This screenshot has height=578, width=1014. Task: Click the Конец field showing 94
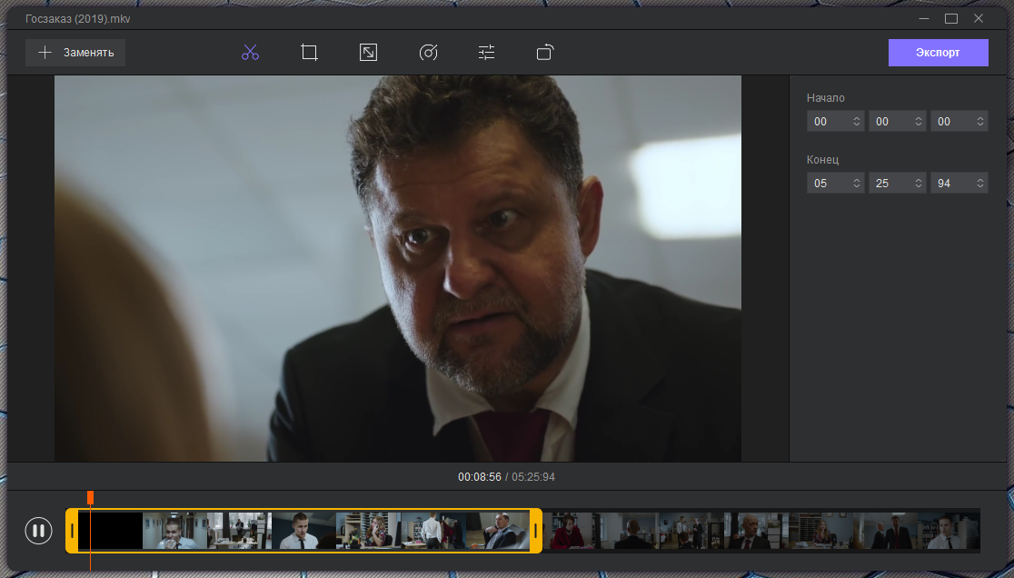(x=950, y=183)
